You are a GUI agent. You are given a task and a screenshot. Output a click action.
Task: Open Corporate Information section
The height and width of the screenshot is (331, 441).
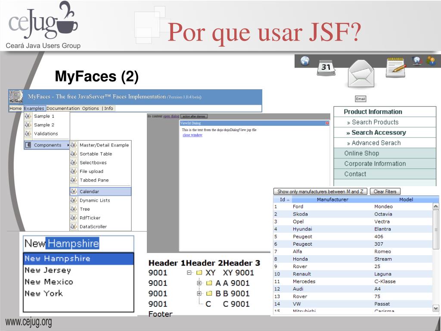pyautogui.click(x=385, y=163)
